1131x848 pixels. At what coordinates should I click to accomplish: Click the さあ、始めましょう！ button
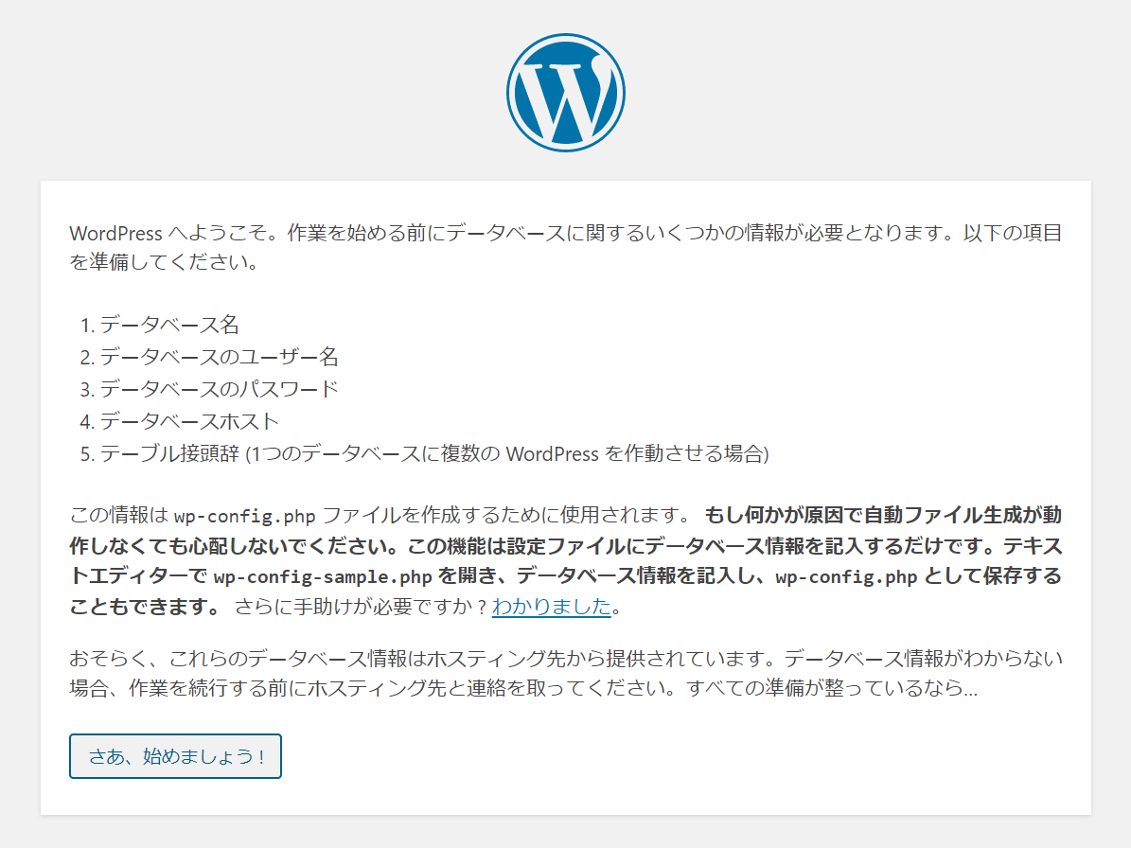pyautogui.click(x=175, y=756)
